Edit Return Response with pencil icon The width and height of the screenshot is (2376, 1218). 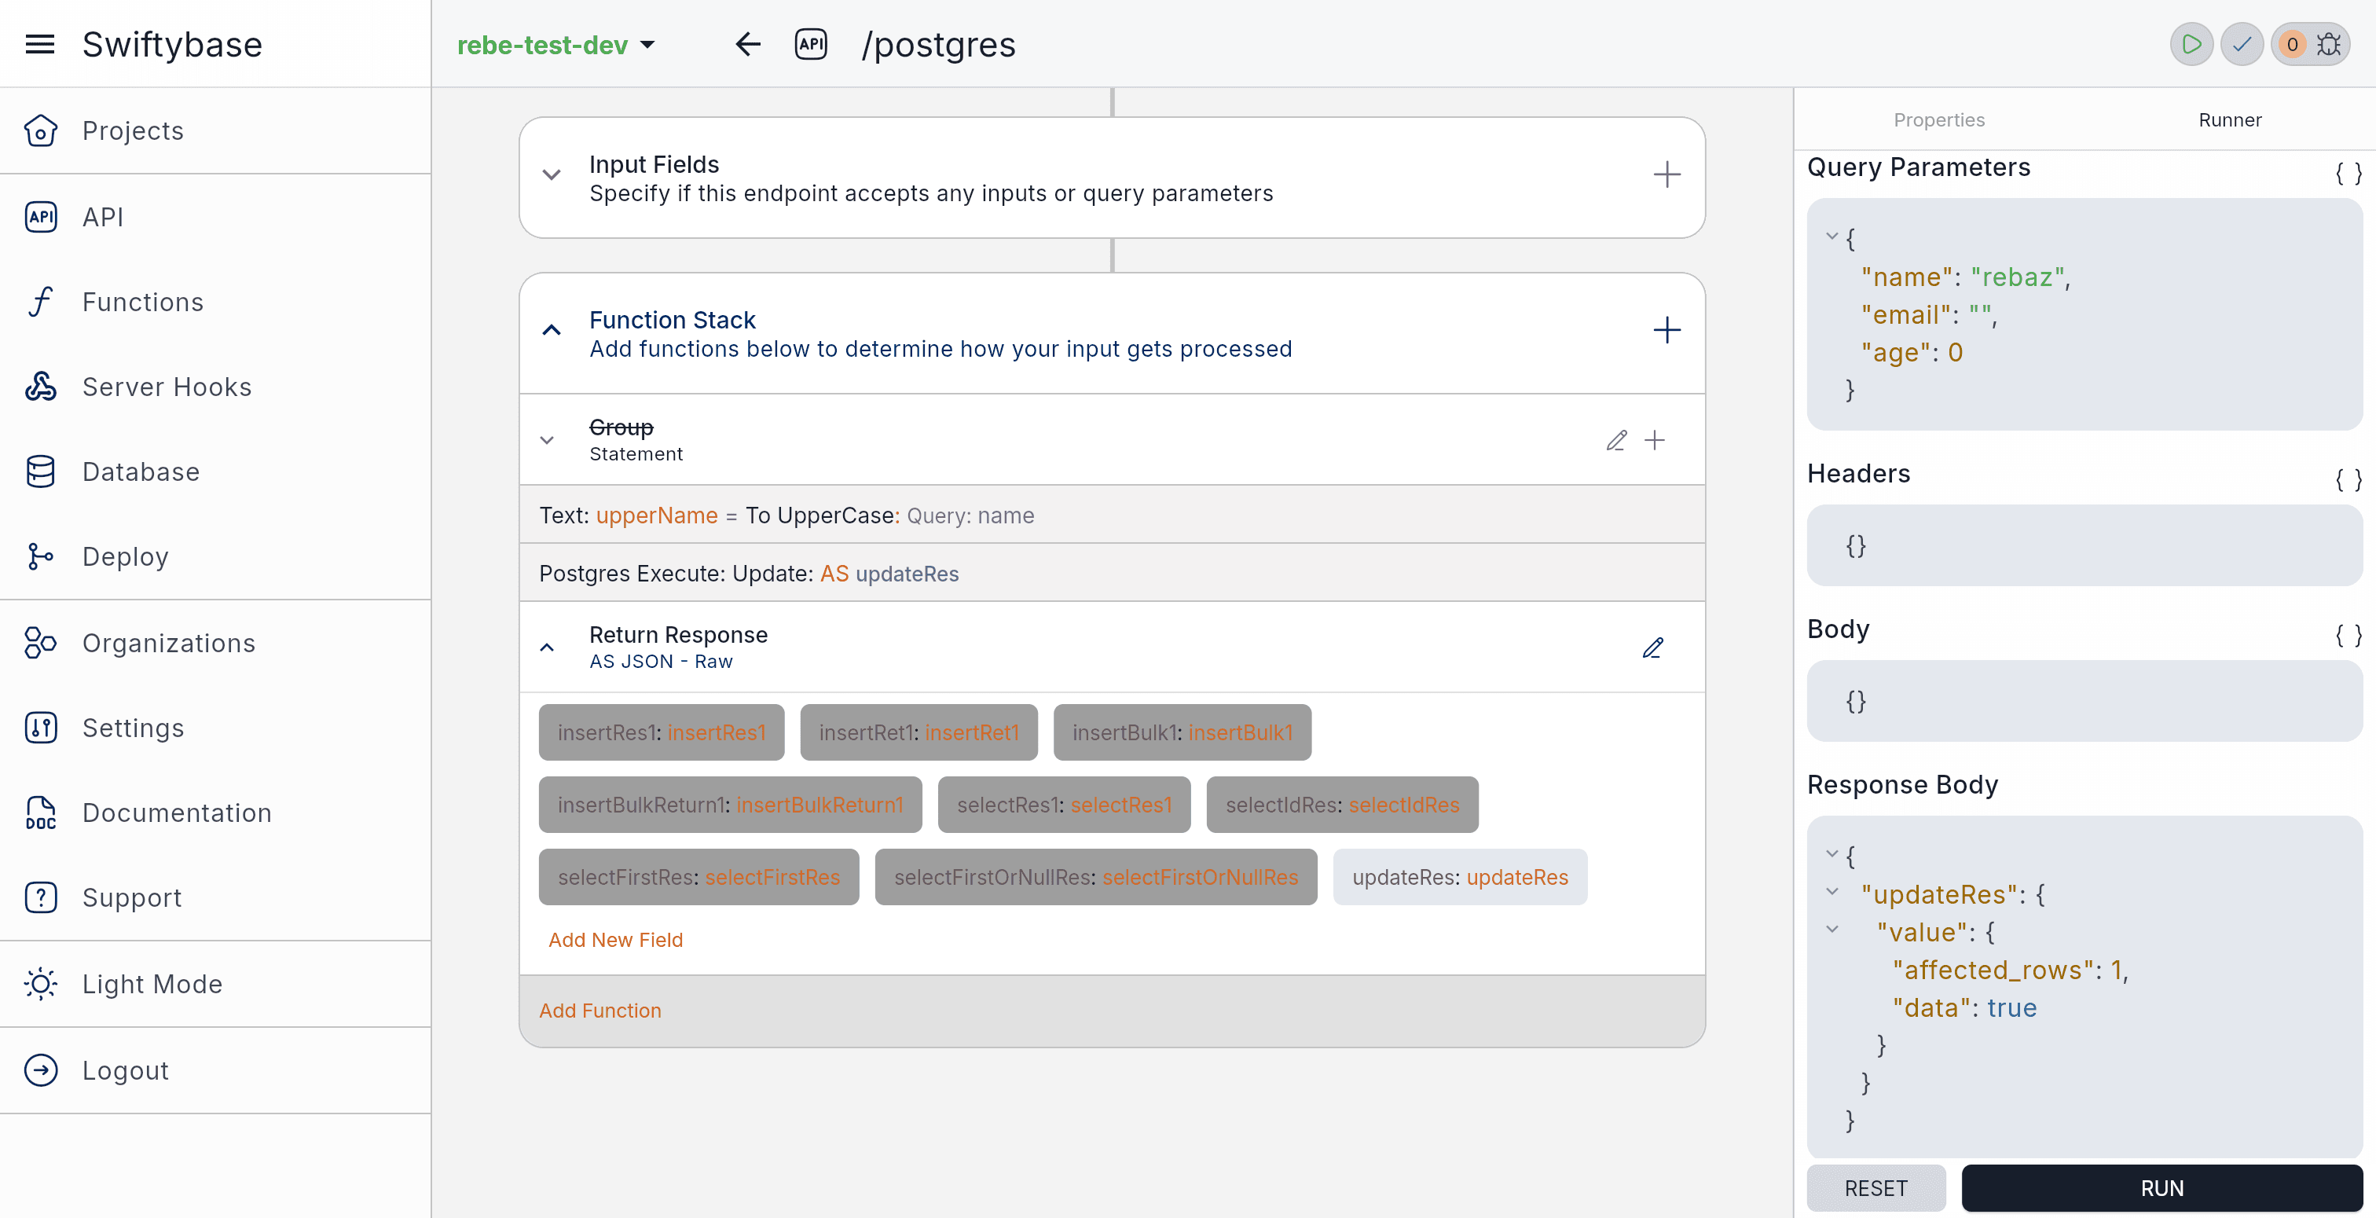1653,648
